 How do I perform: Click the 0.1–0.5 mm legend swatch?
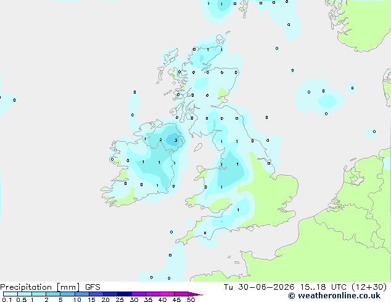[x=10, y=294]
